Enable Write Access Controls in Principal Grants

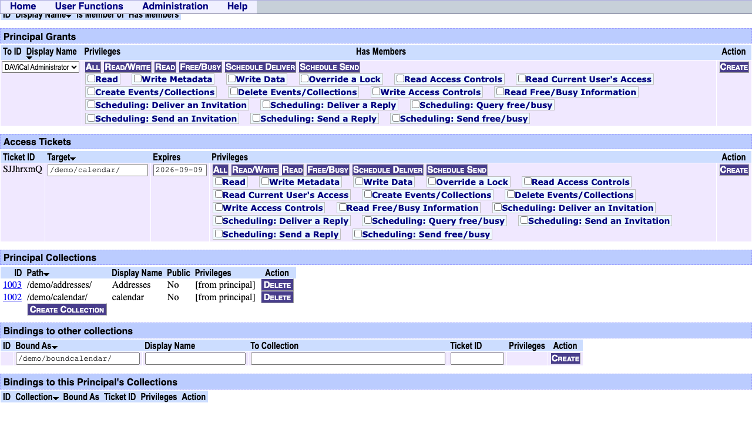[x=377, y=91]
